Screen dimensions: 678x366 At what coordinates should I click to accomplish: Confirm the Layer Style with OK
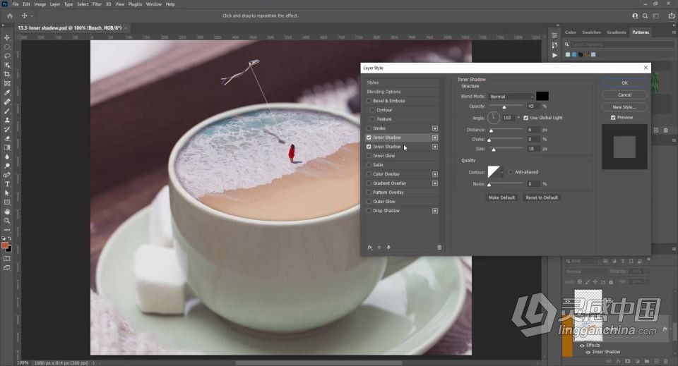tap(624, 83)
